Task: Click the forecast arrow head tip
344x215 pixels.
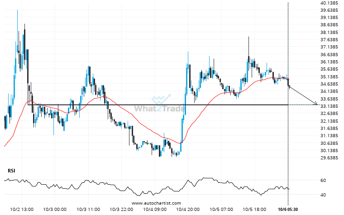Action: 317,104
